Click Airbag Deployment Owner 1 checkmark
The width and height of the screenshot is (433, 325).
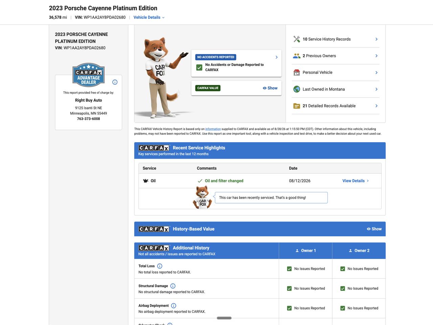tap(289, 308)
